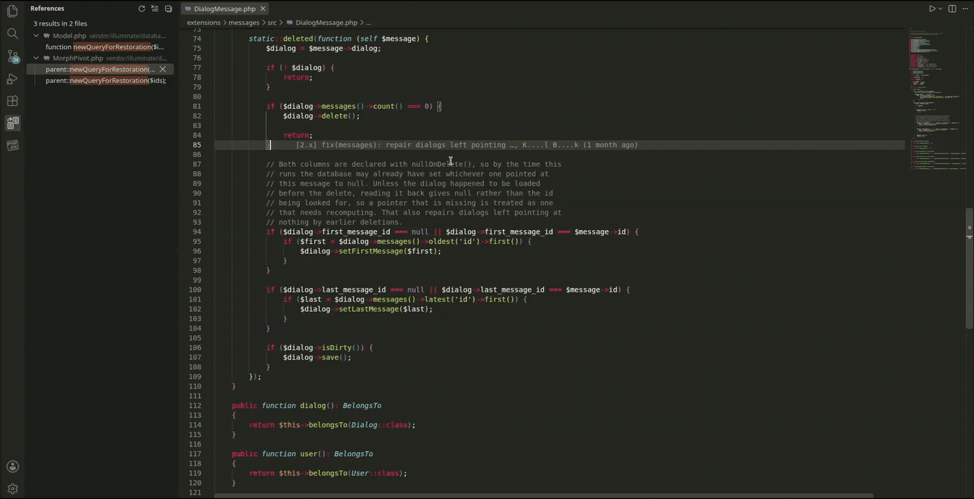Open the newQueryForRestoration($ids) reference
Screen dimensions: 974x499
105,80
